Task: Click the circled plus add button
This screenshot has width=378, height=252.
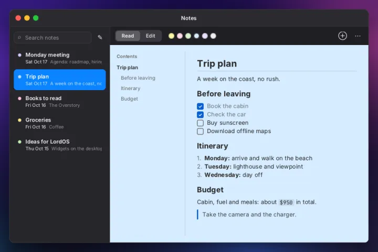Action: pos(342,36)
